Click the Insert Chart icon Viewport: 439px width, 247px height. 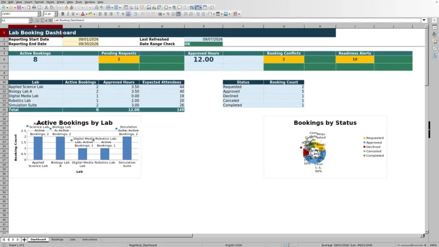click(x=154, y=8)
